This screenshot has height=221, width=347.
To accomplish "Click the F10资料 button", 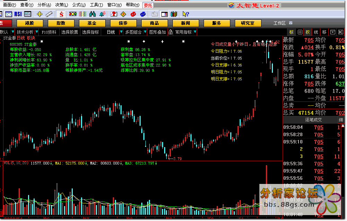I will click(x=49, y=32).
